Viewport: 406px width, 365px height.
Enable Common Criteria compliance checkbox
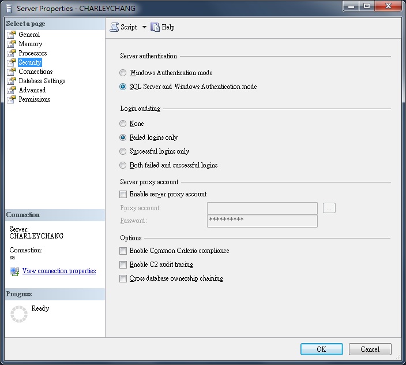pyautogui.click(x=123, y=251)
